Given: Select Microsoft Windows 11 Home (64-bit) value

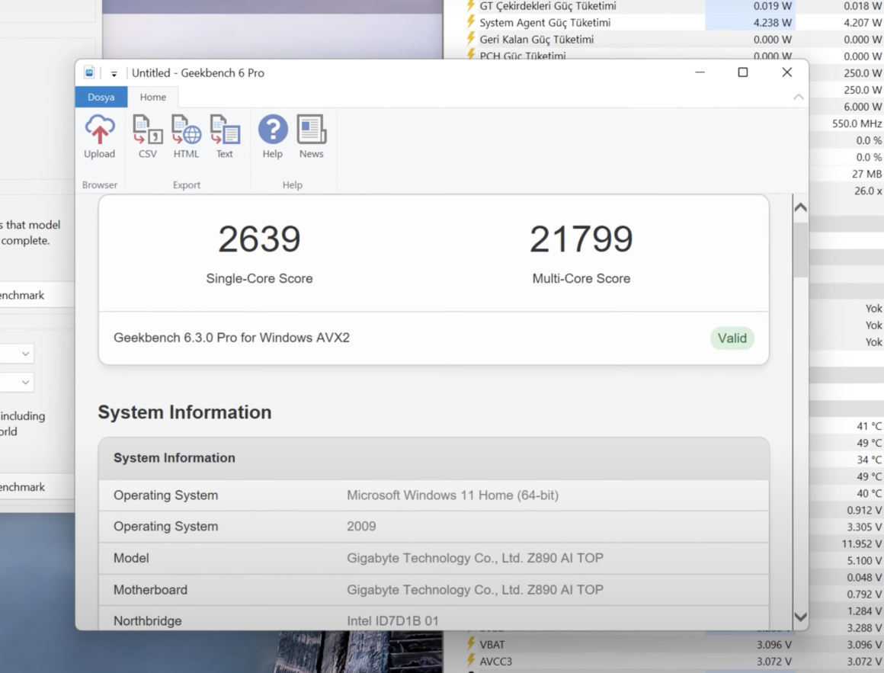Looking at the screenshot, I should pyautogui.click(x=453, y=495).
